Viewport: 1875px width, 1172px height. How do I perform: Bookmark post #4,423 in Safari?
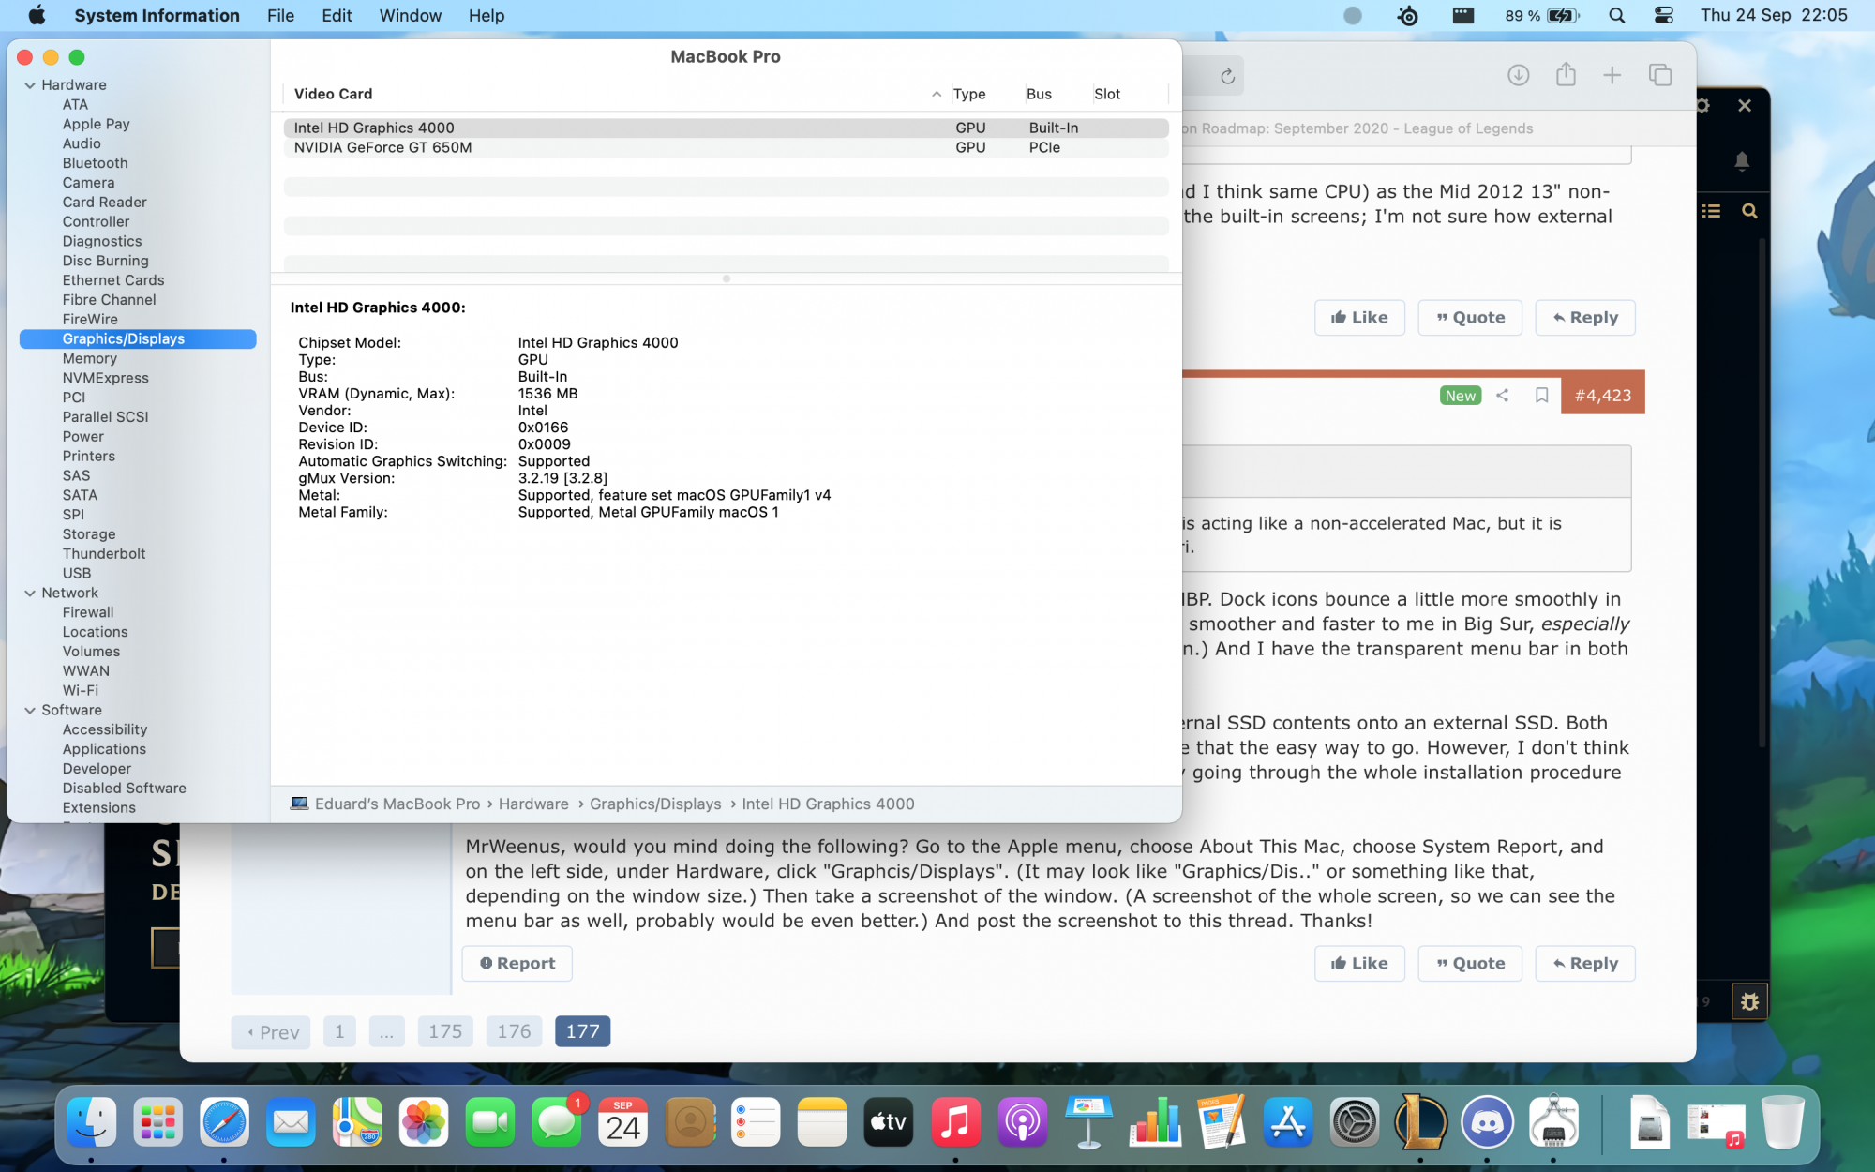1541,395
